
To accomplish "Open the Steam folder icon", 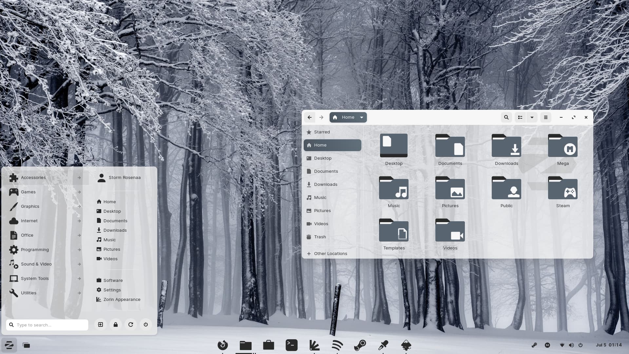I will click(563, 188).
